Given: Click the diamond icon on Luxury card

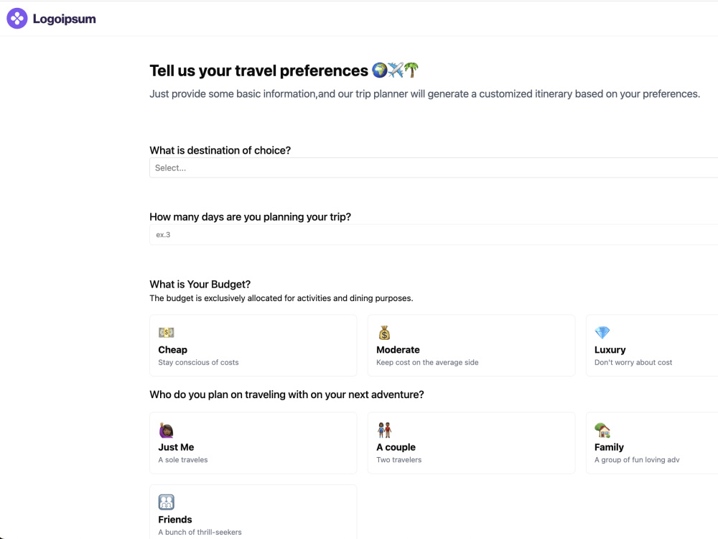Looking at the screenshot, I should (602, 332).
